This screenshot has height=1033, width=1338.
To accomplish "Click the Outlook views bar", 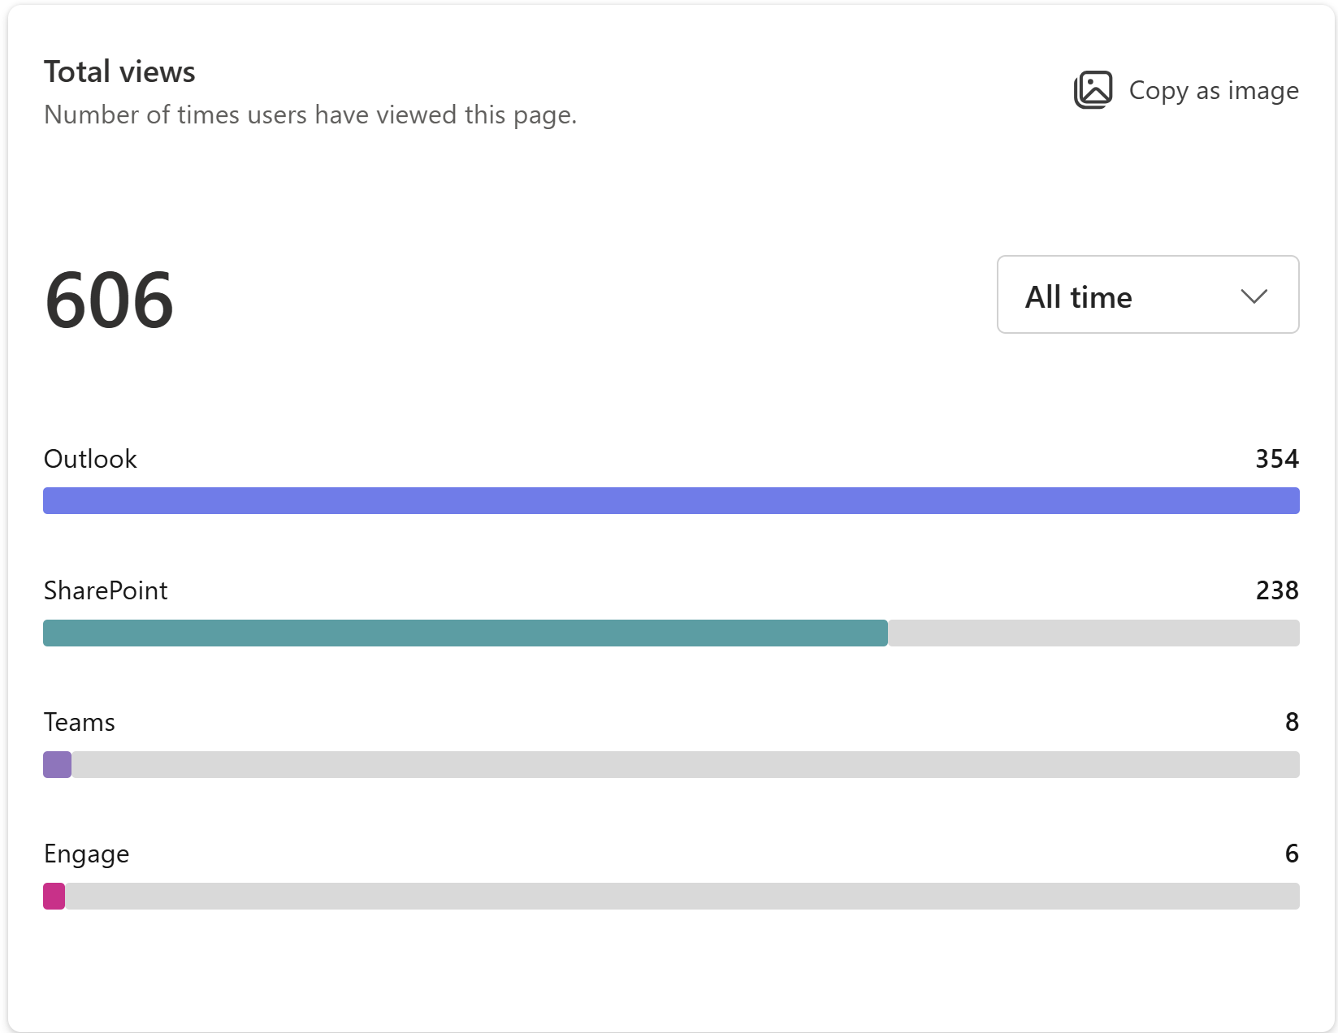I will [x=670, y=500].
